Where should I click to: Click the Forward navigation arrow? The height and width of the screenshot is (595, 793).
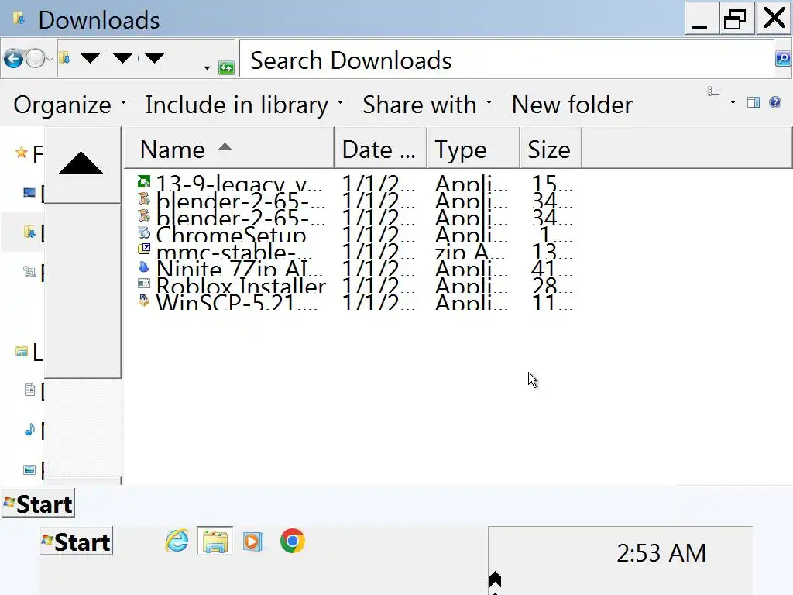[35, 59]
